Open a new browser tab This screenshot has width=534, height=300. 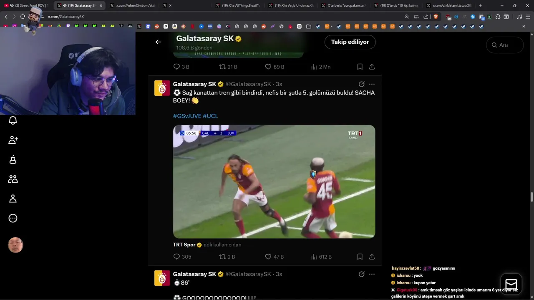tap(480, 5)
